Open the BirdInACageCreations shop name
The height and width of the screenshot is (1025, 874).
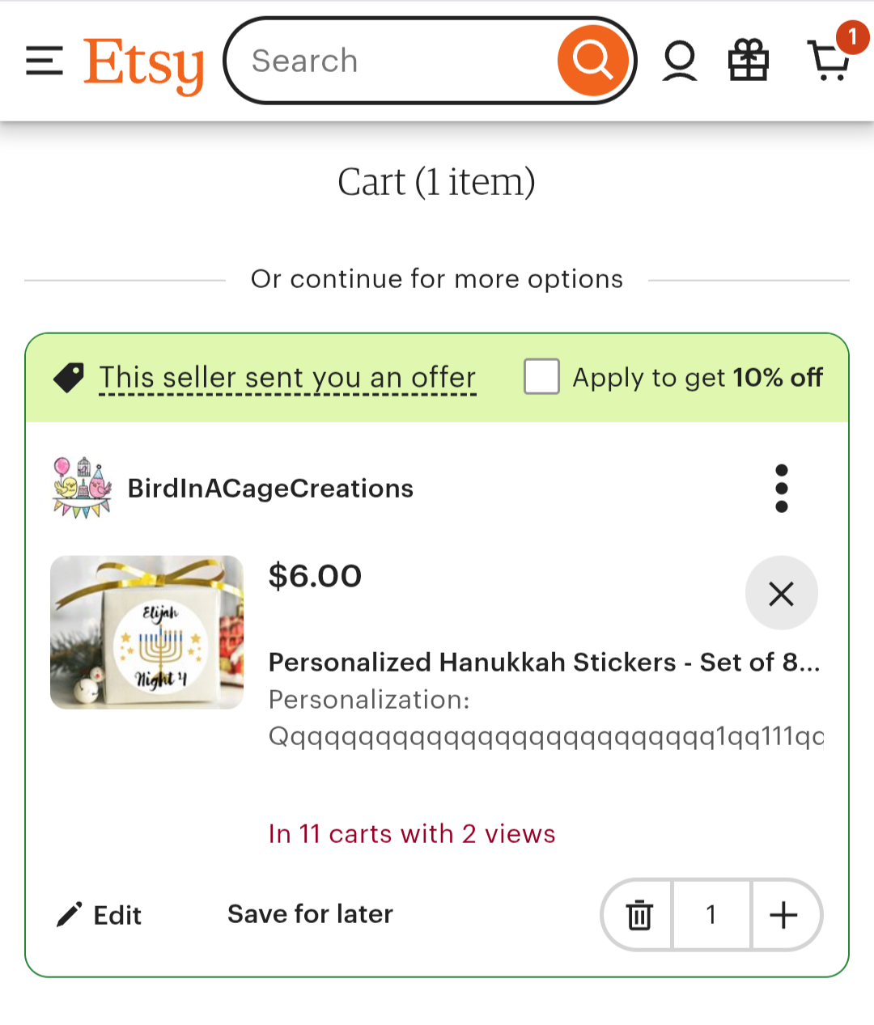(x=270, y=489)
